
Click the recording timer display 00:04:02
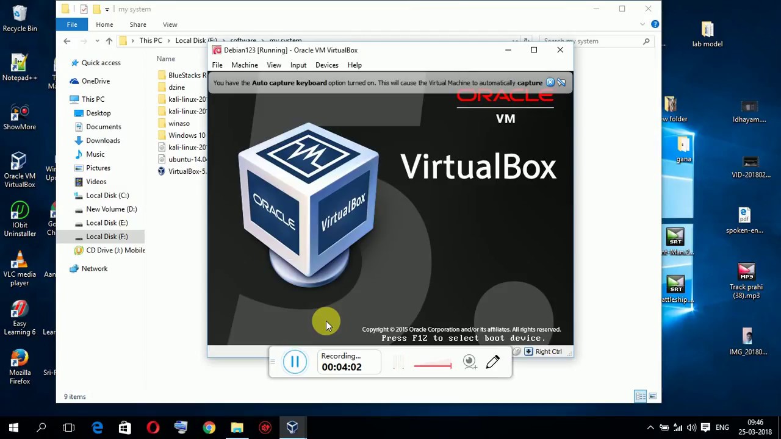pos(342,367)
